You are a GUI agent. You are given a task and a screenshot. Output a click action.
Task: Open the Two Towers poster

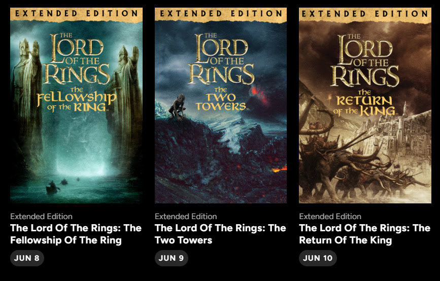(x=221, y=105)
